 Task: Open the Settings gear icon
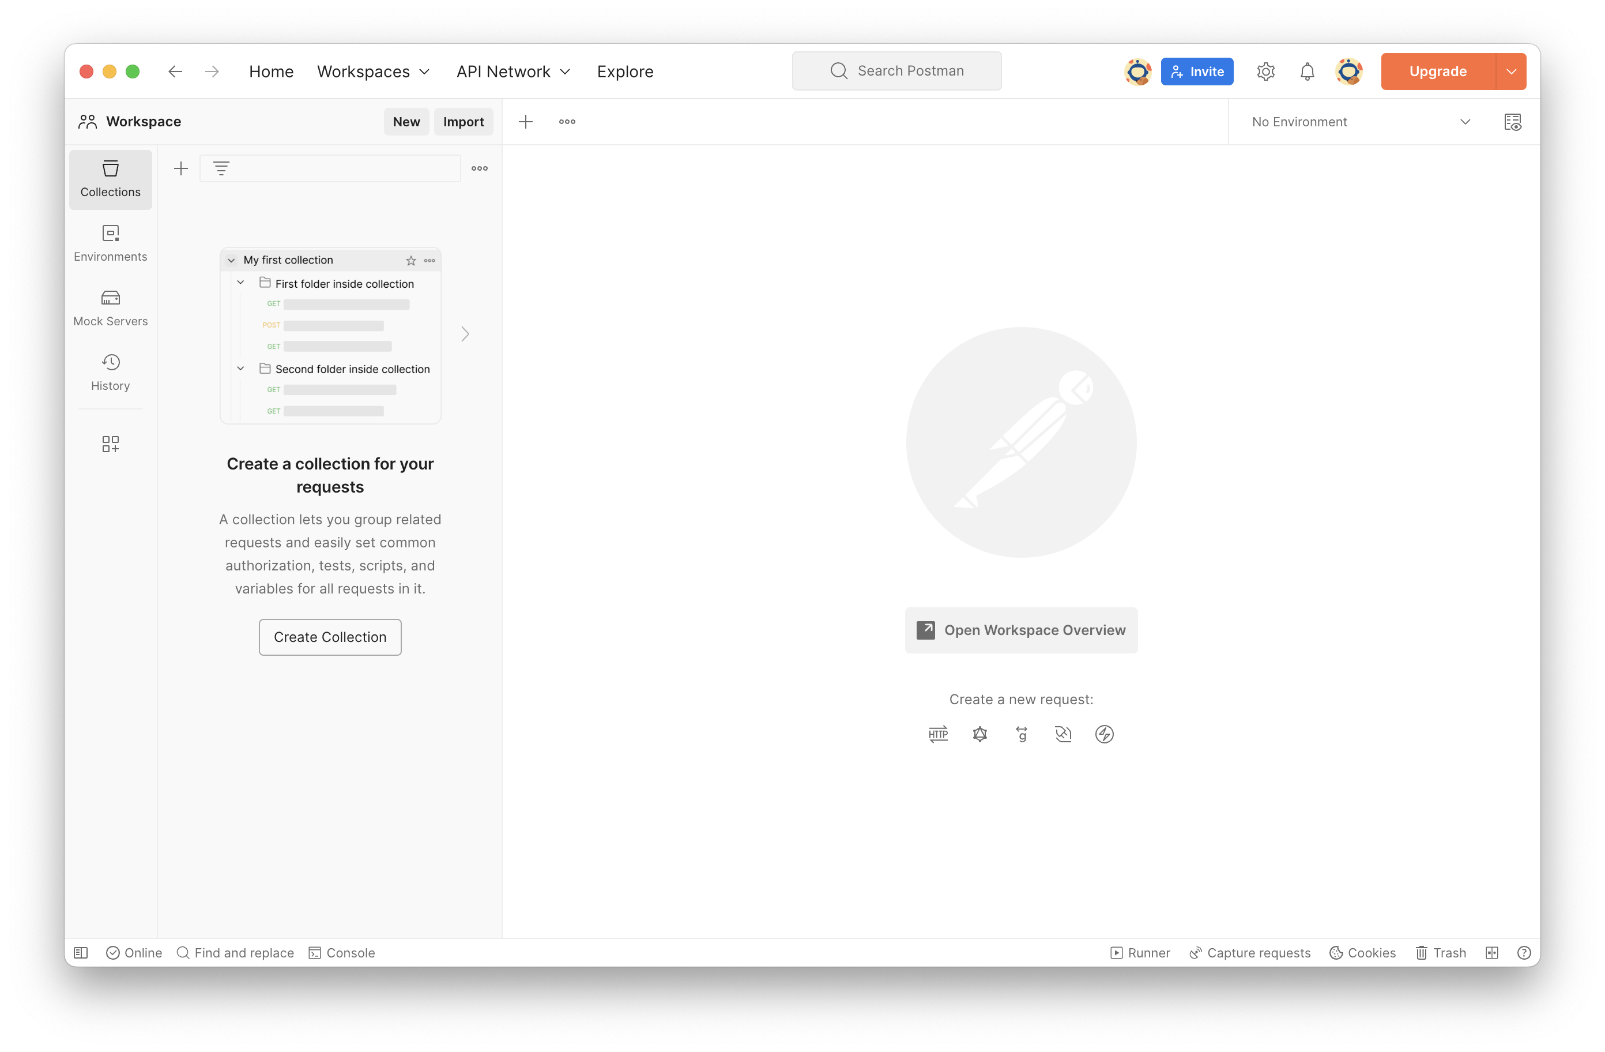click(x=1265, y=72)
